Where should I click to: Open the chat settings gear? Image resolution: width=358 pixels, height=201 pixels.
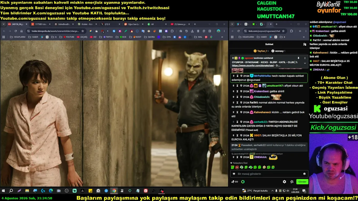284,182
